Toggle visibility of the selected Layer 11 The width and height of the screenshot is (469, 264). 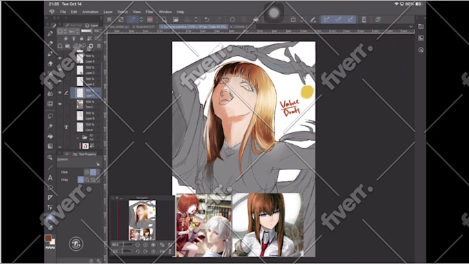[x=60, y=92]
